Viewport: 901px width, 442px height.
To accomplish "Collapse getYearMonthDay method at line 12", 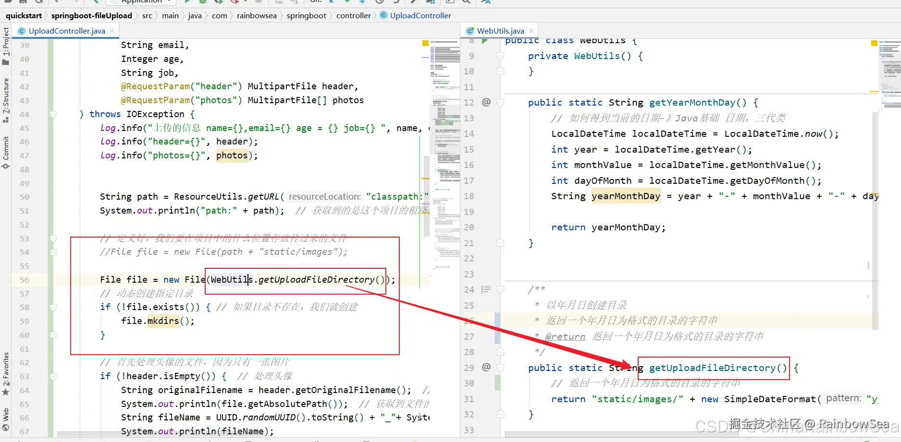I will (x=500, y=102).
